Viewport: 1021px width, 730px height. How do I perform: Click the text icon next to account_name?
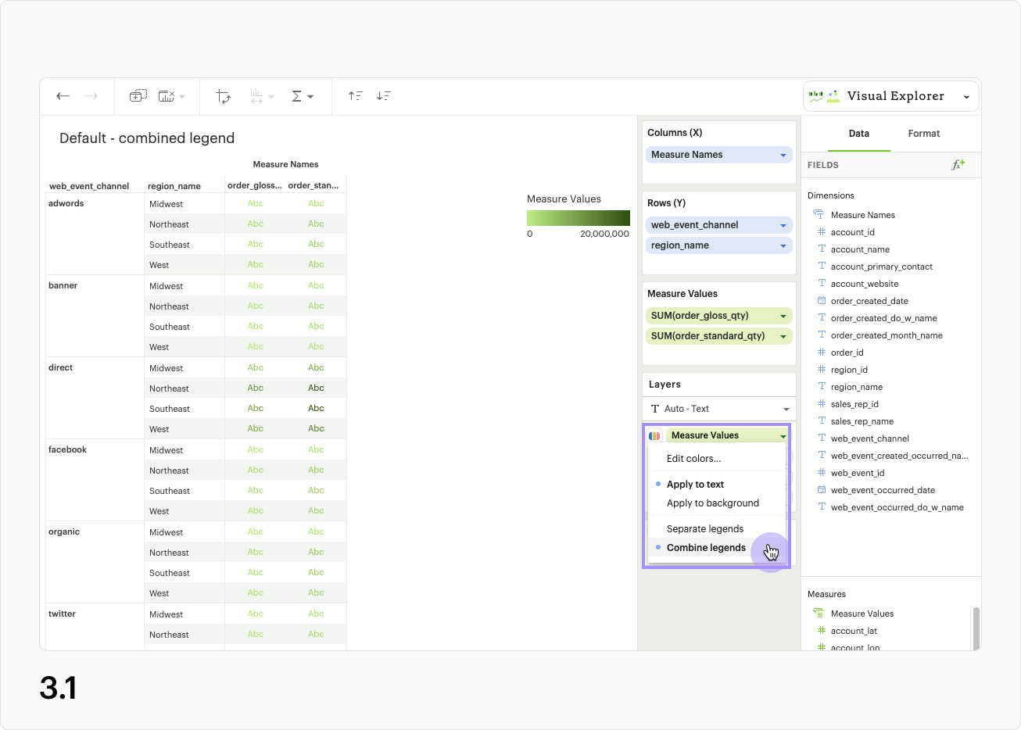[x=822, y=249]
